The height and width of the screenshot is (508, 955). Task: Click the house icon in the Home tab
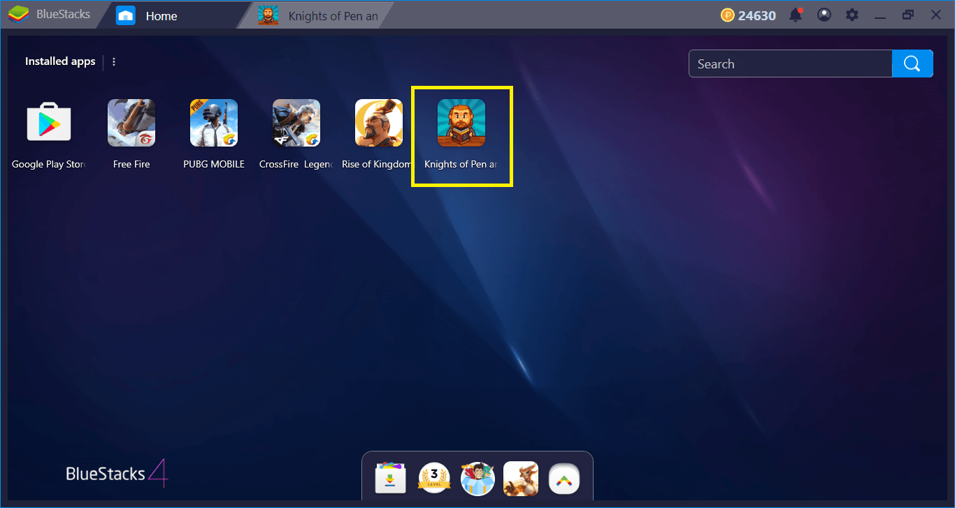[126, 15]
